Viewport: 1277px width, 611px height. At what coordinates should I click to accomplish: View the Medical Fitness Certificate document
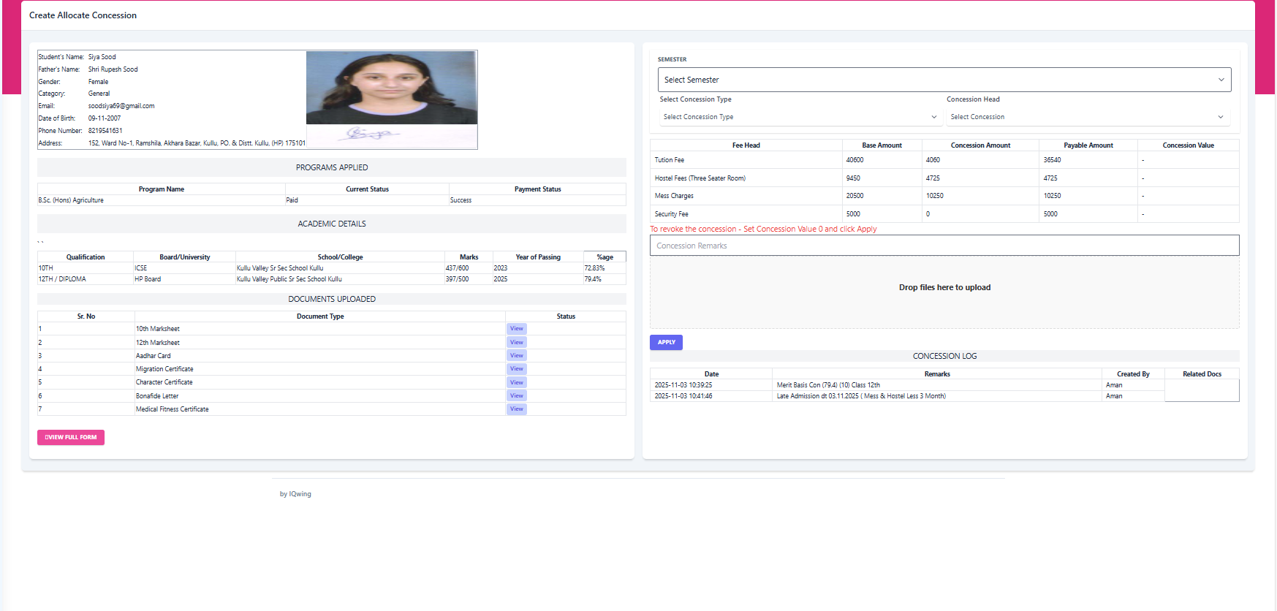click(x=516, y=409)
